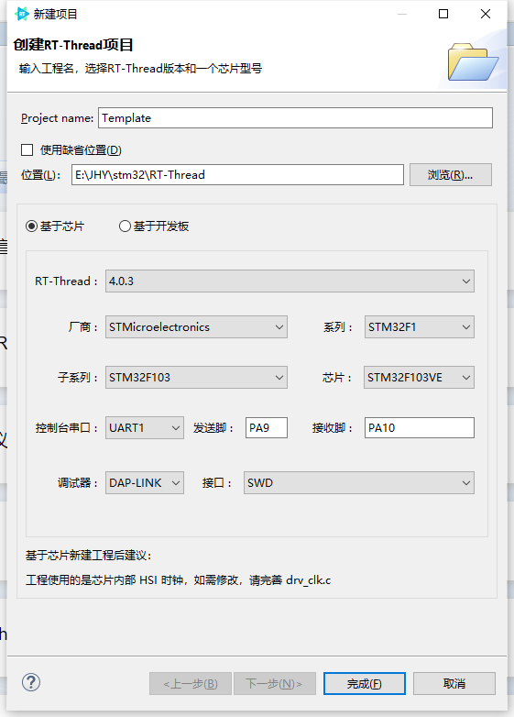
Task: Enable the 使用缺省位置 checkbox
Action: [27, 150]
